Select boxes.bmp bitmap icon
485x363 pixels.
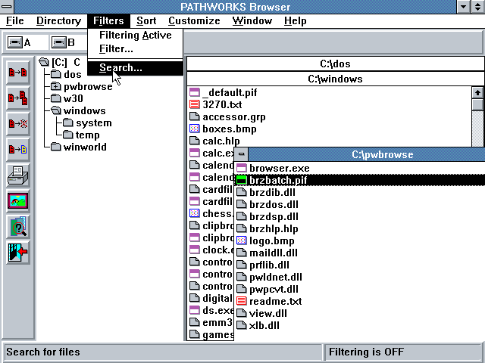point(194,129)
